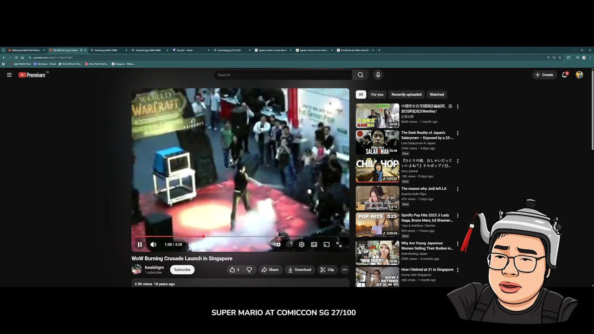Select the All filter chip
Screen dimensions: 594x334
coord(361,95)
